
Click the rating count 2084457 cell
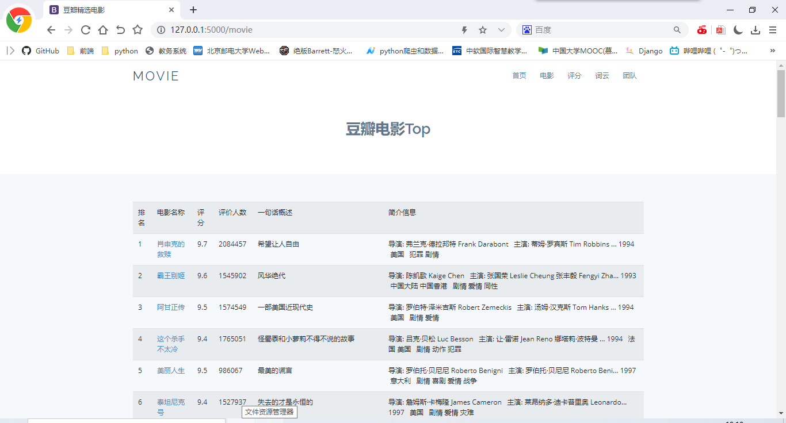(x=232, y=244)
